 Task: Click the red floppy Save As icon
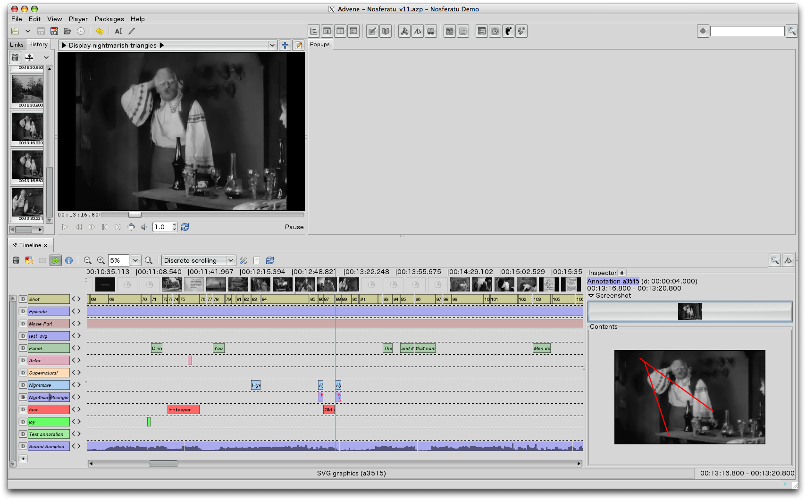tap(54, 31)
